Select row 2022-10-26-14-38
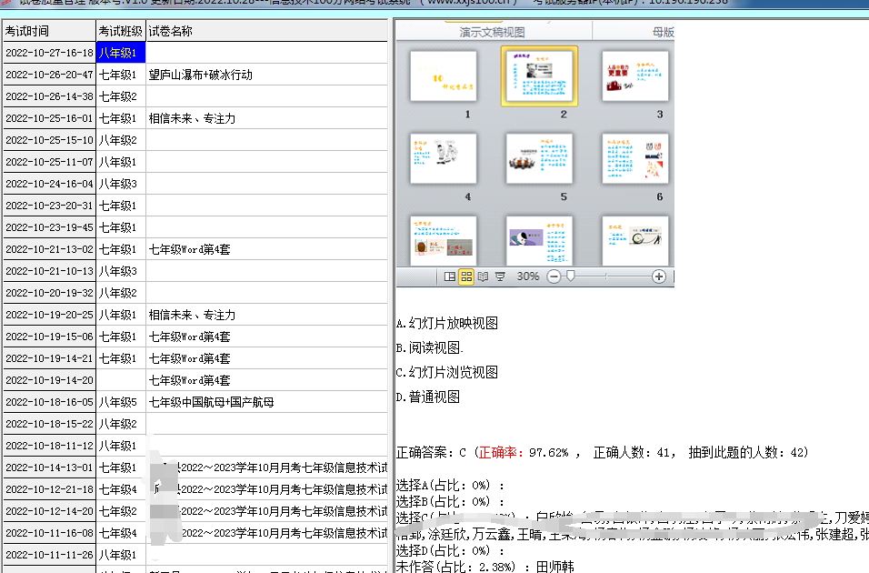Screen dimensions: 869x573 (195, 96)
